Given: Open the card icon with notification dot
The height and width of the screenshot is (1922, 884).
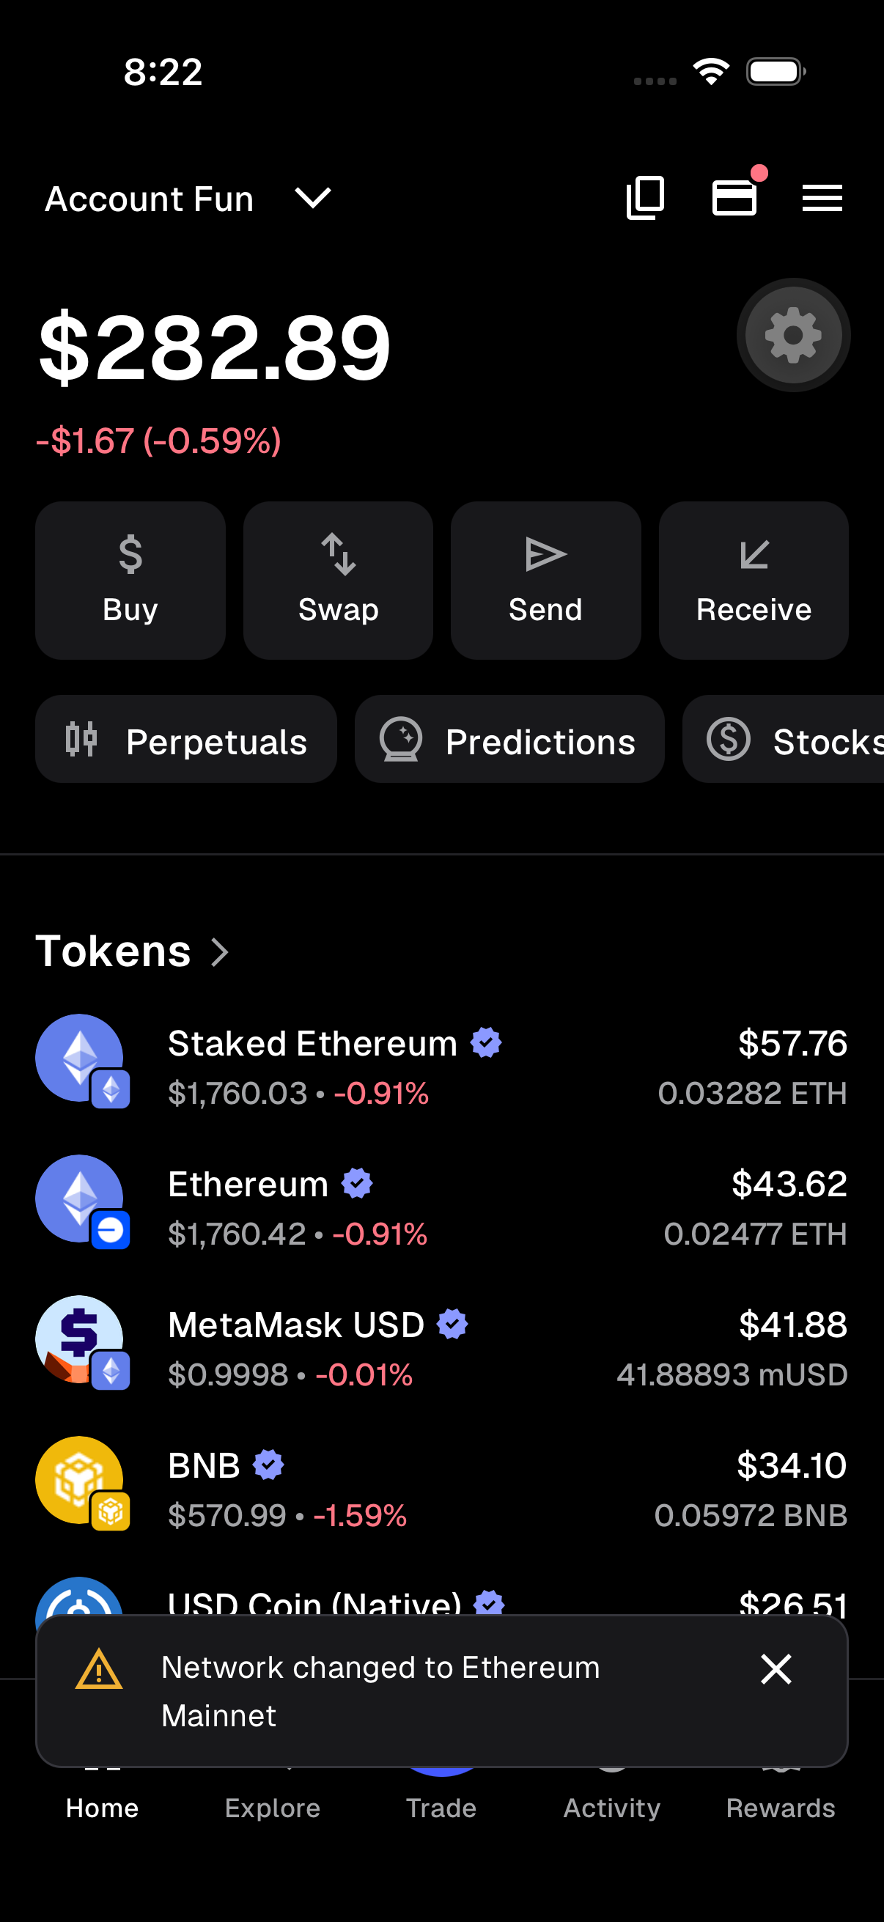Looking at the screenshot, I should (735, 197).
